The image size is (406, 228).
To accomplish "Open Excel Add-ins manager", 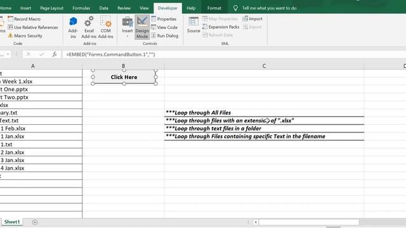I will click(x=89, y=27).
